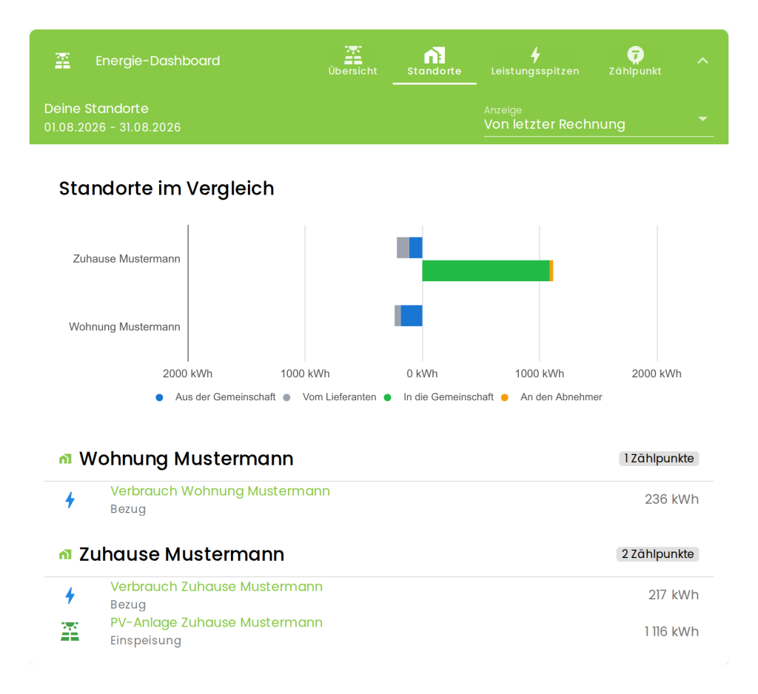
Task: Click the solar panel icon for PV-Anlage
Action: click(x=70, y=632)
